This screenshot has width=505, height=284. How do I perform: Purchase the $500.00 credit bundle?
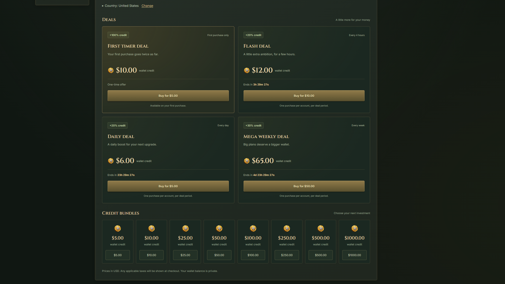(x=321, y=255)
